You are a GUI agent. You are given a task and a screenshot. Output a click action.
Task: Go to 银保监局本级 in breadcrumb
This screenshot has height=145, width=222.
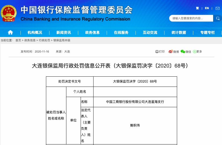(x=62, y=40)
